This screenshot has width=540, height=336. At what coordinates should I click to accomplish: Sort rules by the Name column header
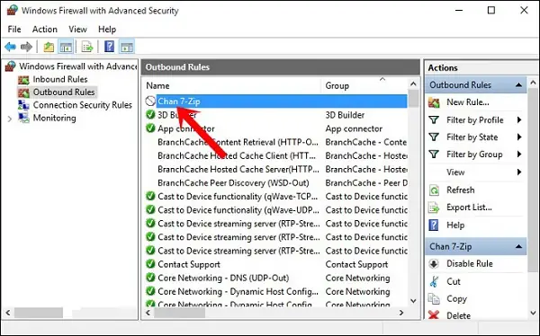232,85
